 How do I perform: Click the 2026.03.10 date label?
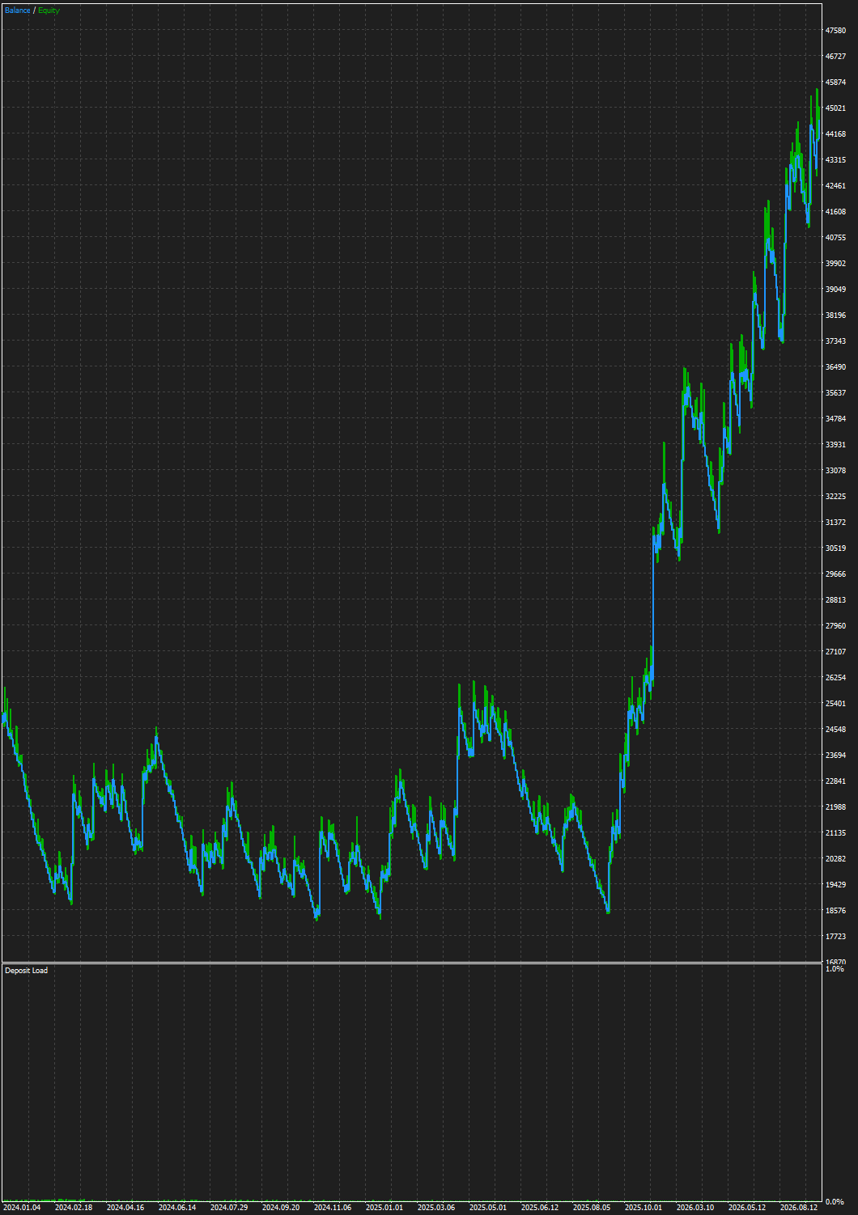pyautogui.click(x=695, y=1208)
